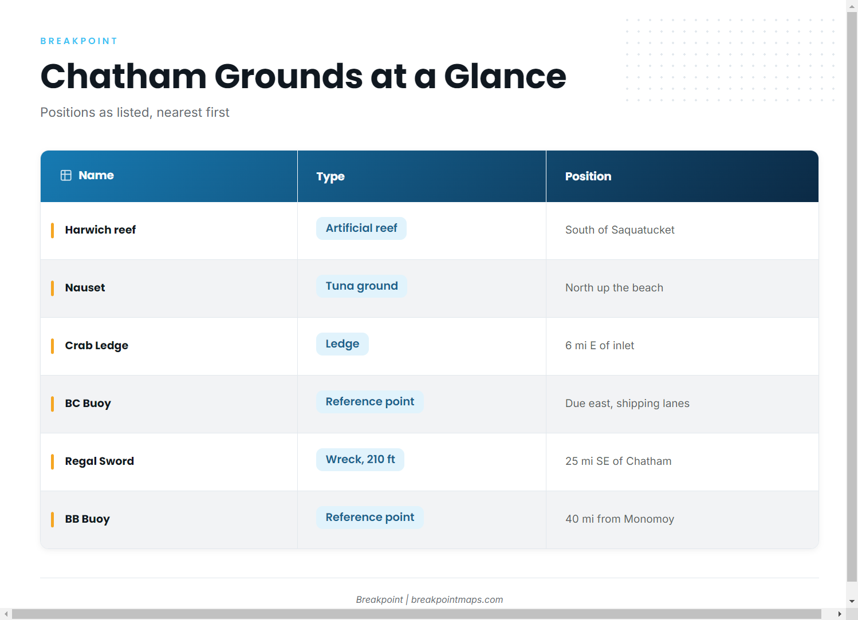Click the Artificial reef type badge
The image size is (858, 620).
tap(361, 228)
